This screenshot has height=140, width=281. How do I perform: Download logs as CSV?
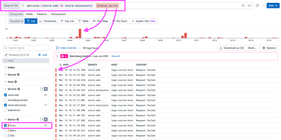coord(232,48)
